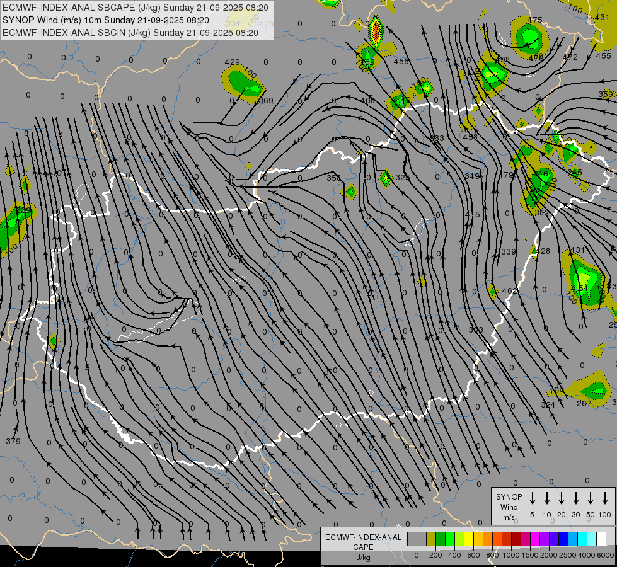The width and height of the screenshot is (617, 567).
Task: Click the red-core CAPE cell at top
Action: pyautogui.click(x=376, y=31)
